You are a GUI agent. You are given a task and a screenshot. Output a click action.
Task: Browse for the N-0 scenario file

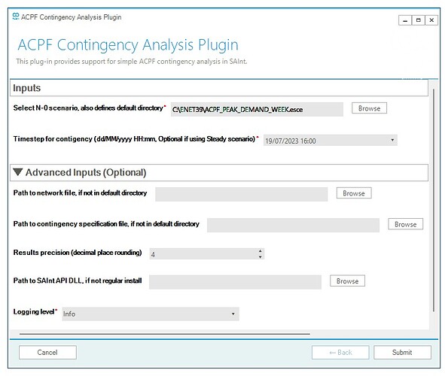[x=369, y=108]
